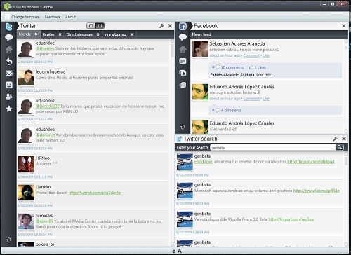Select the yira_albornoz tab

point(115,34)
